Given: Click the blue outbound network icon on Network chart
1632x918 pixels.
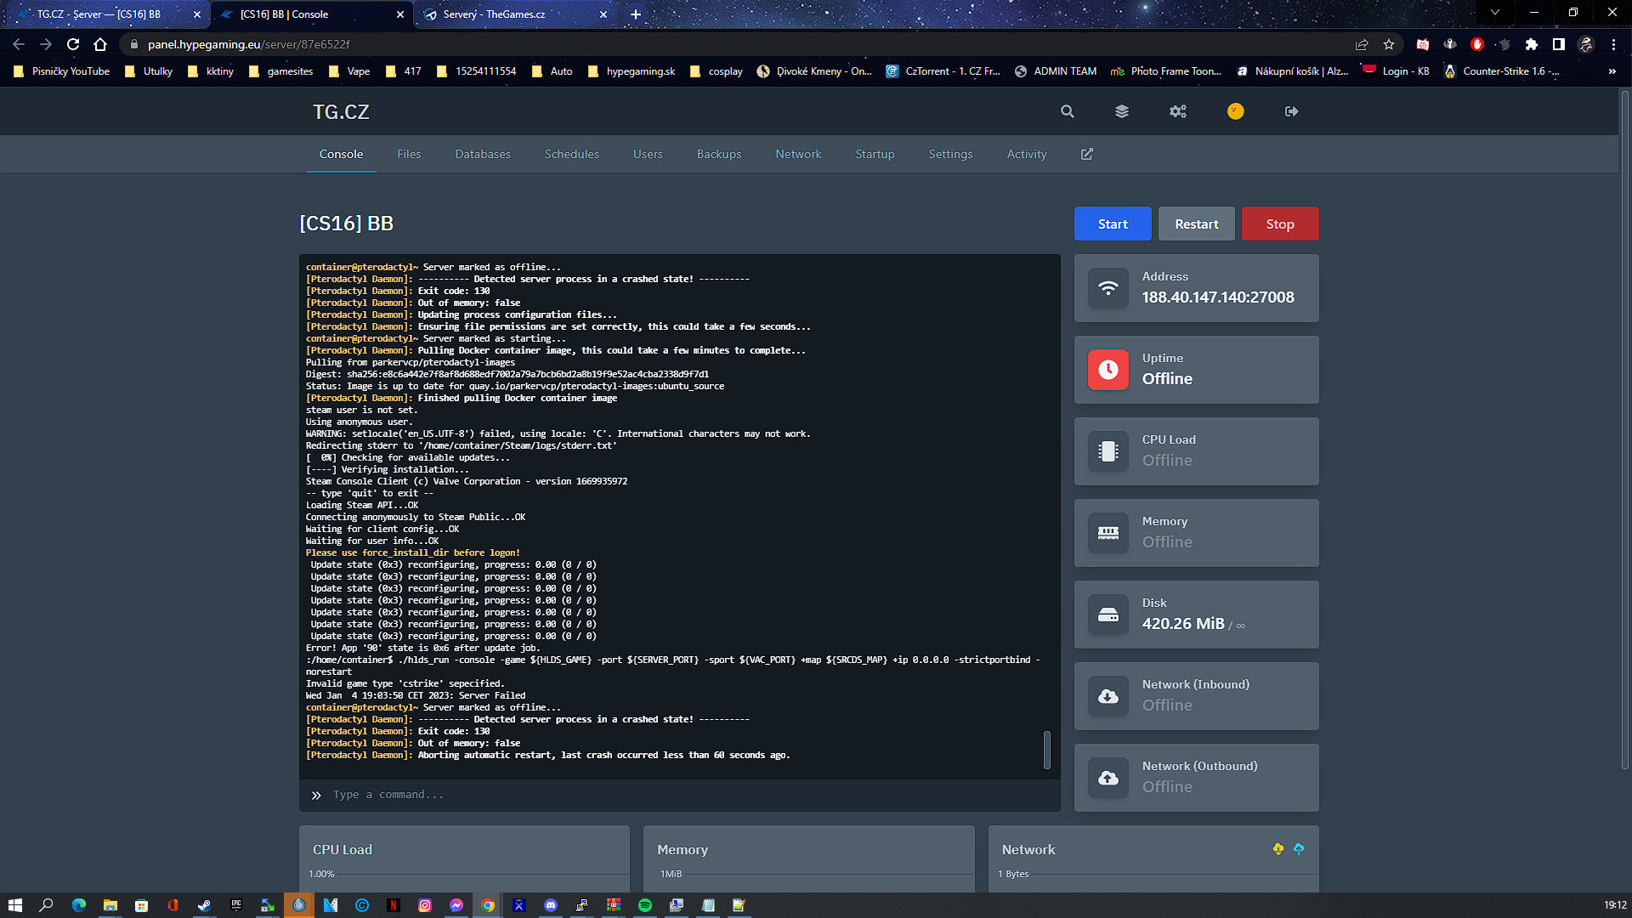Looking at the screenshot, I should [x=1299, y=848].
